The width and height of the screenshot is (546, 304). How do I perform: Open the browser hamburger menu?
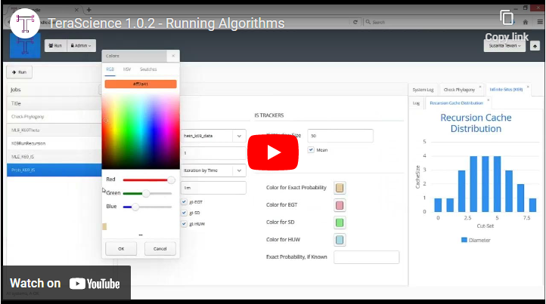[539, 22]
